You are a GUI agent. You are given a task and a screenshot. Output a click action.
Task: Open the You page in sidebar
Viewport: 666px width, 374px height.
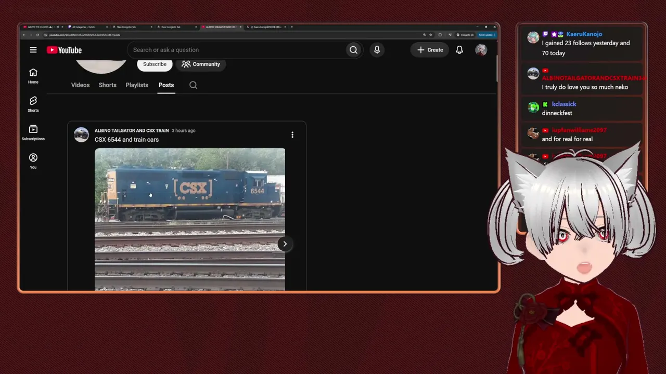(x=33, y=161)
